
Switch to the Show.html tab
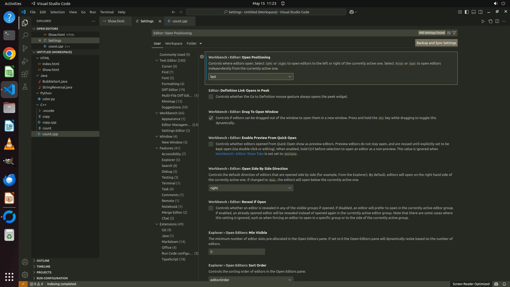tap(116, 21)
